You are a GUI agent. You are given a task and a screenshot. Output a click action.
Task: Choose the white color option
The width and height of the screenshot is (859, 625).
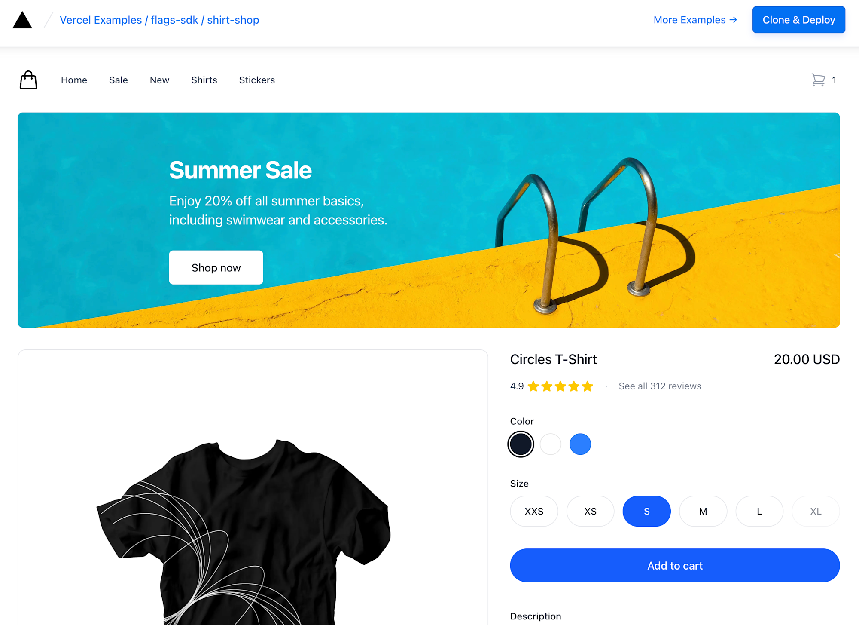pos(551,444)
